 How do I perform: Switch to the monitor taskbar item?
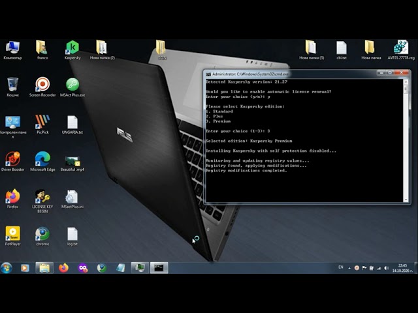pos(140,268)
